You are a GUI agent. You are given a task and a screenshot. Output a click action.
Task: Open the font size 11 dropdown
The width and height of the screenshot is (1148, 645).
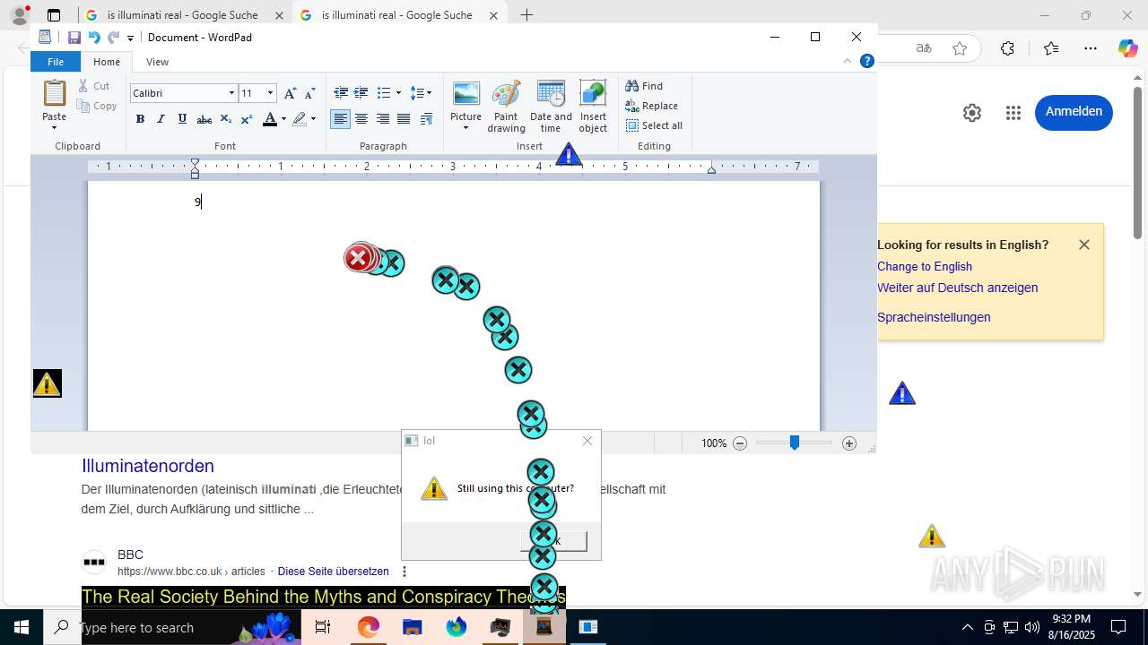pyautogui.click(x=270, y=93)
